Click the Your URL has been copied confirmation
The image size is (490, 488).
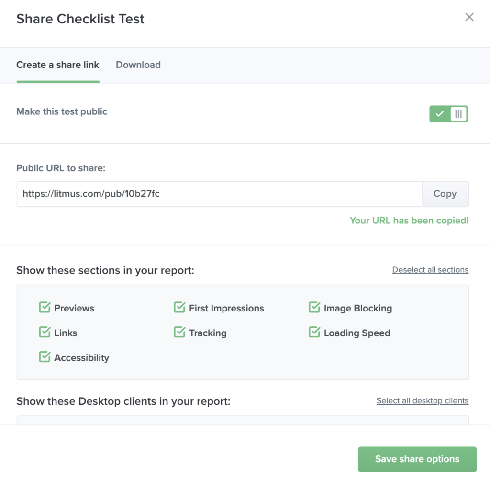click(409, 221)
